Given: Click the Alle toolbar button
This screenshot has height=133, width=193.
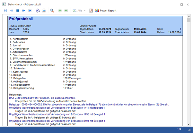Looking at the screenshot, I should pos(77,11).
